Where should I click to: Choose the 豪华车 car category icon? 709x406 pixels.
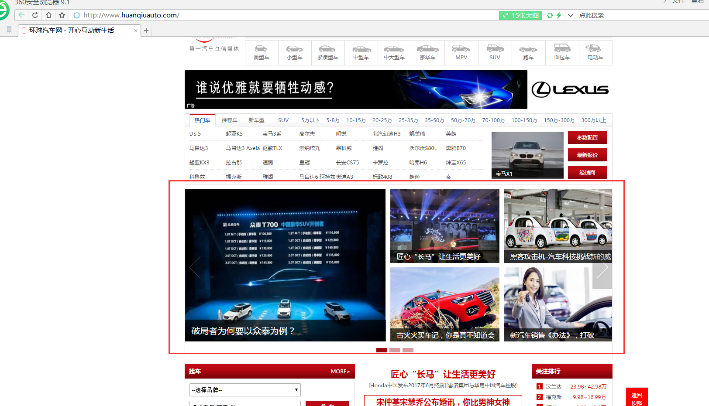click(428, 52)
